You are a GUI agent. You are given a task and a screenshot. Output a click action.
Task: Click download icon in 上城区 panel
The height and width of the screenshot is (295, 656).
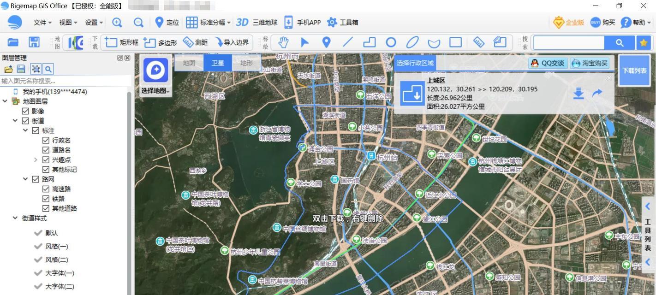(578, 94)
